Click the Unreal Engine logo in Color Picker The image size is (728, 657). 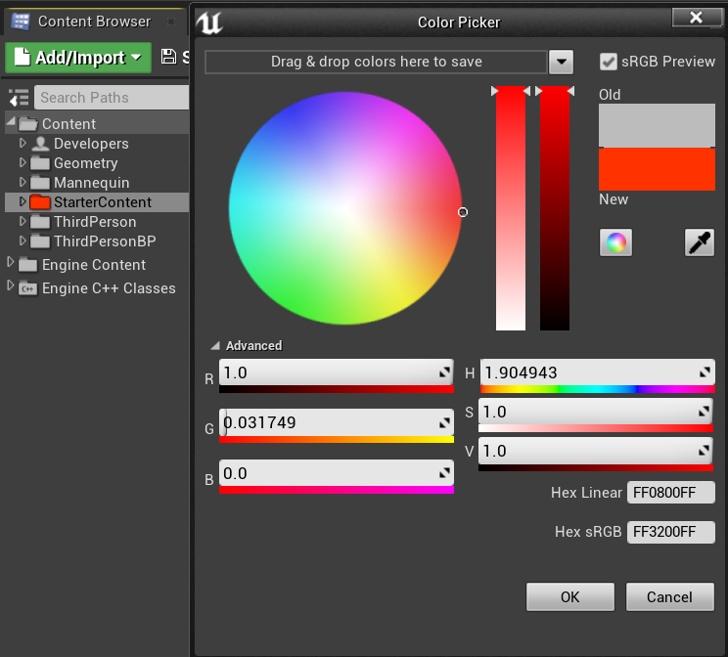(209, 22)
